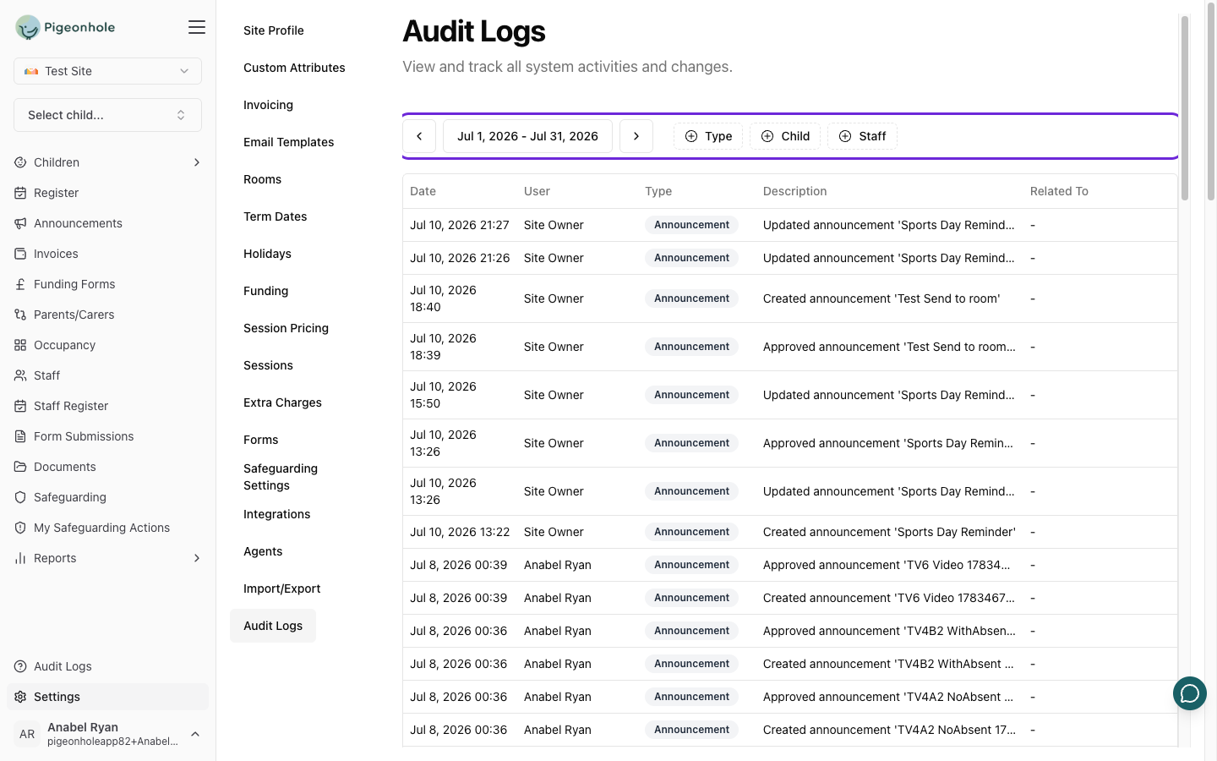The image size is (1217, 761).
Task: Open Integrations settings
Action: click(276, 514)
